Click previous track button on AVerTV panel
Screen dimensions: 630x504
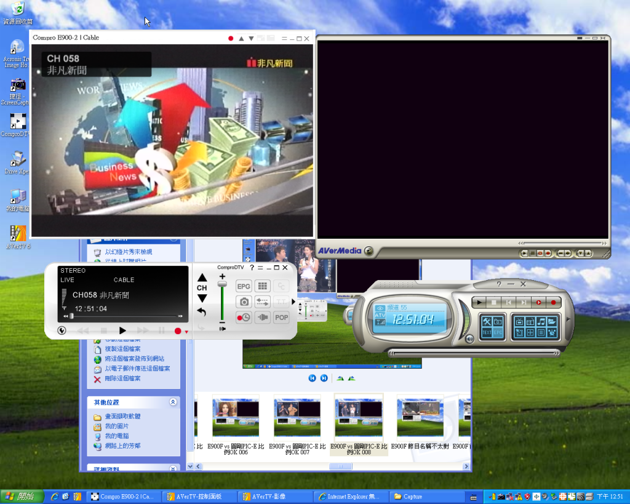[x=509, y=302]
